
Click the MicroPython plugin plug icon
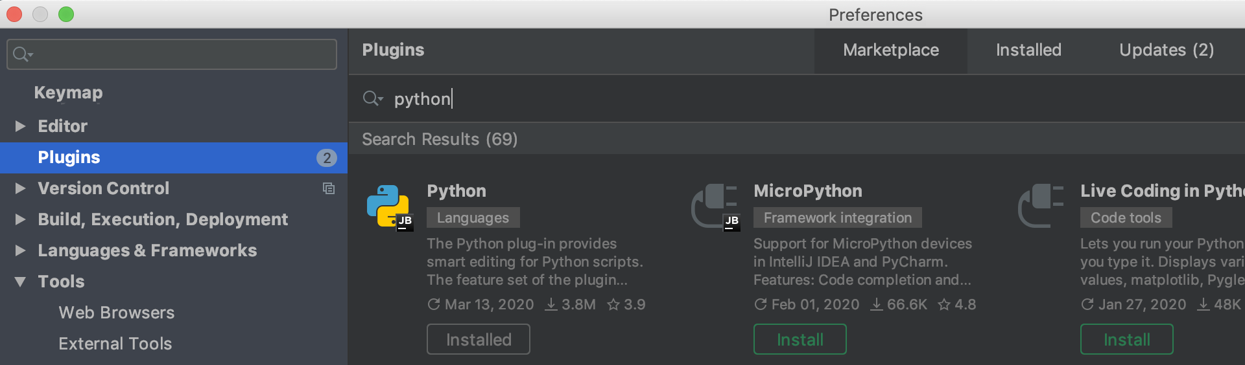(x=715, y=206)
